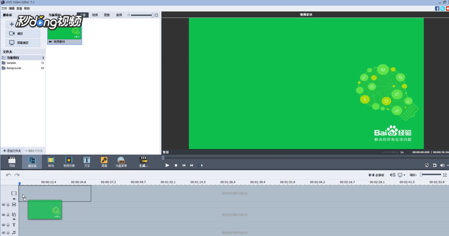This screenshot has height=236, width=449.
Task: Open the 查看 view menu
Action: point(19,8)
